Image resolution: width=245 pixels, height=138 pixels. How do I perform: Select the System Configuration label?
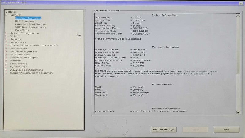point(24,33)
